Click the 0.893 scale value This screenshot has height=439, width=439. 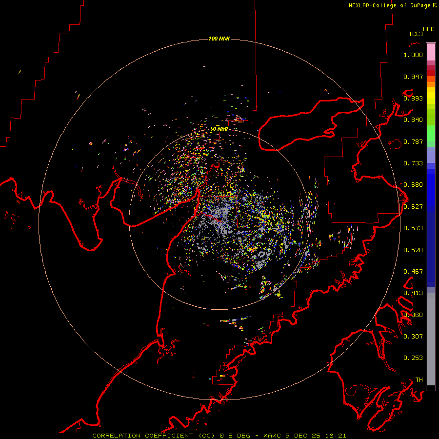coord(413,98)
